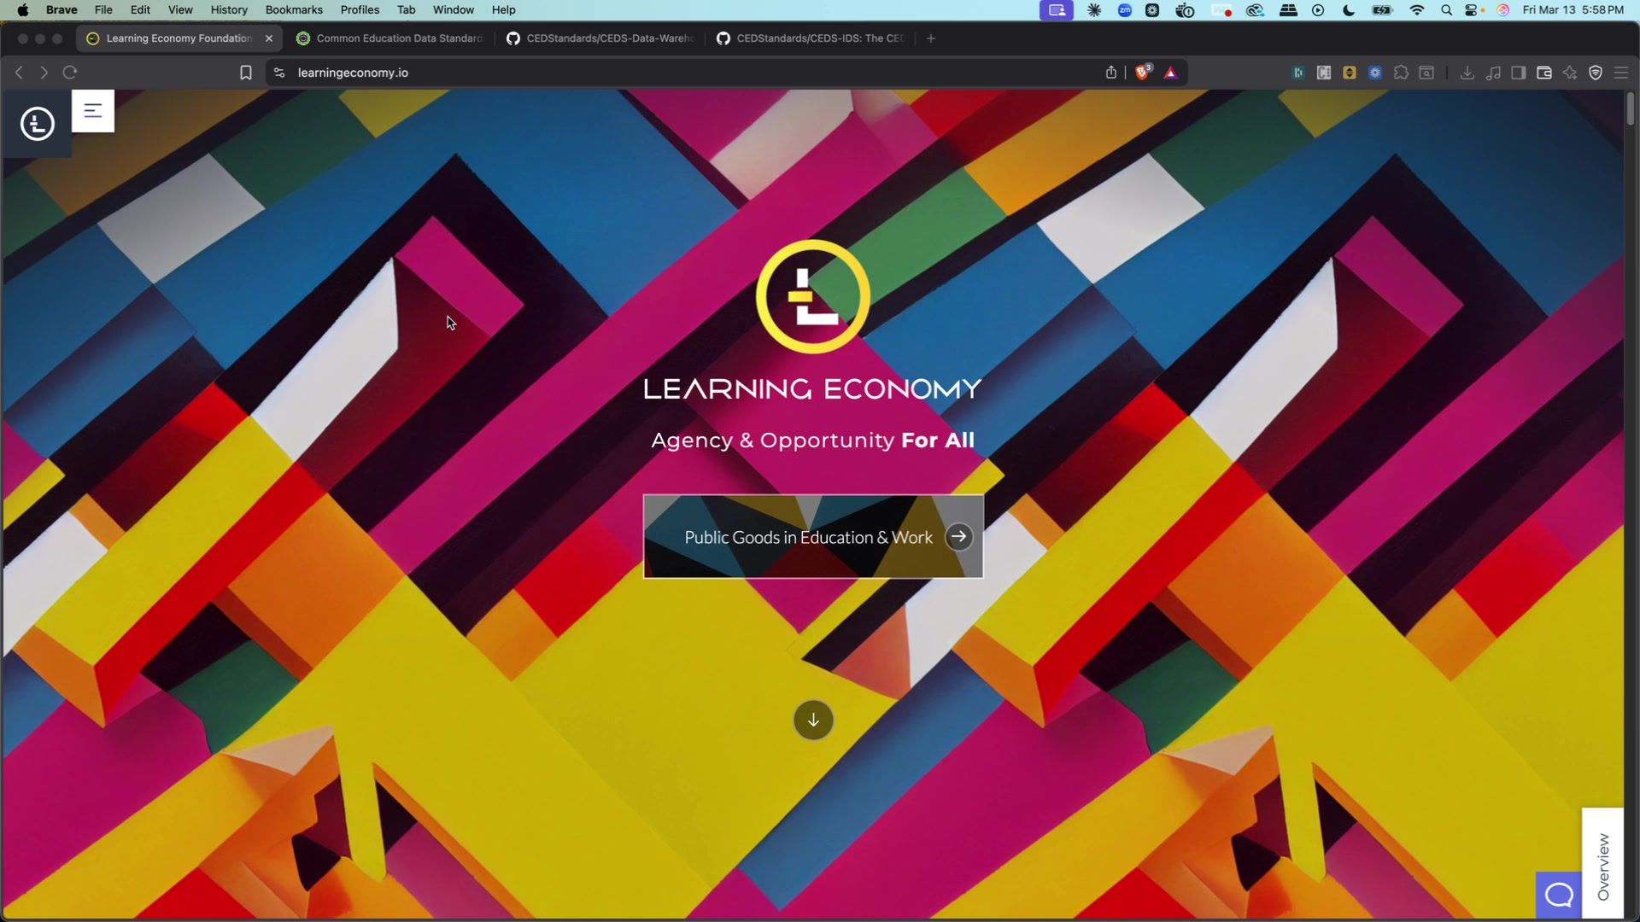This screenshot has width=1640, height=922.
Task: Bookmark this page
Action: coord(246,73)
